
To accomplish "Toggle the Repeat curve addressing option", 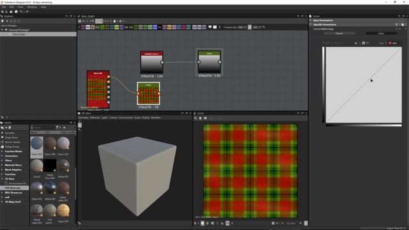I will pos(339,33).
